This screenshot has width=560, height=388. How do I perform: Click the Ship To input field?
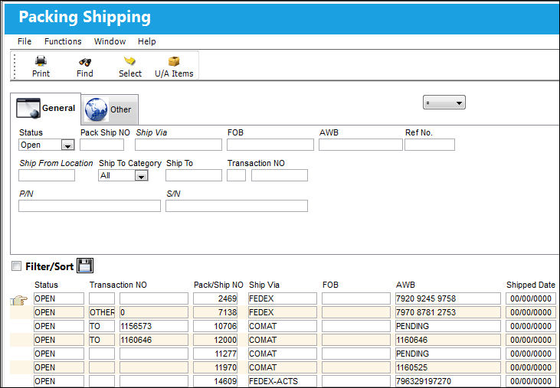[194, 175]
